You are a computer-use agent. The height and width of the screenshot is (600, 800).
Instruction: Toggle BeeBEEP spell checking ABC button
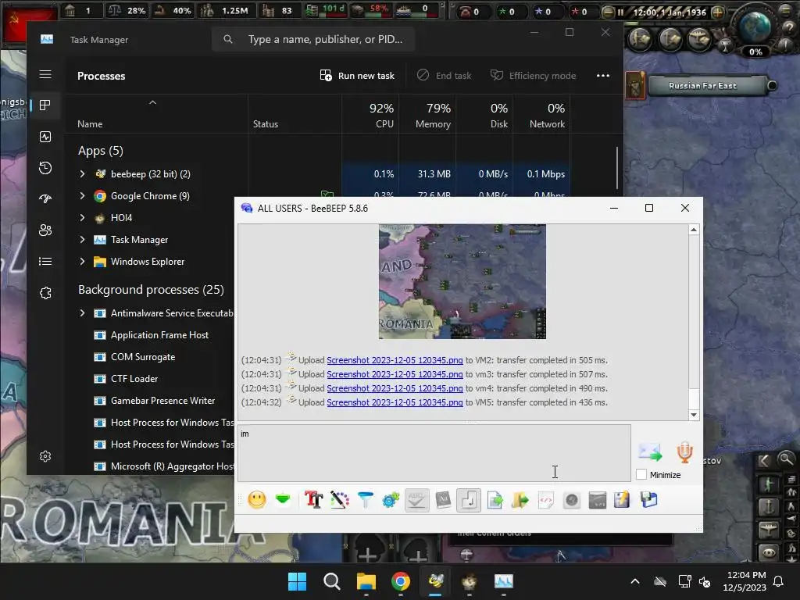(x=417, y=499)
